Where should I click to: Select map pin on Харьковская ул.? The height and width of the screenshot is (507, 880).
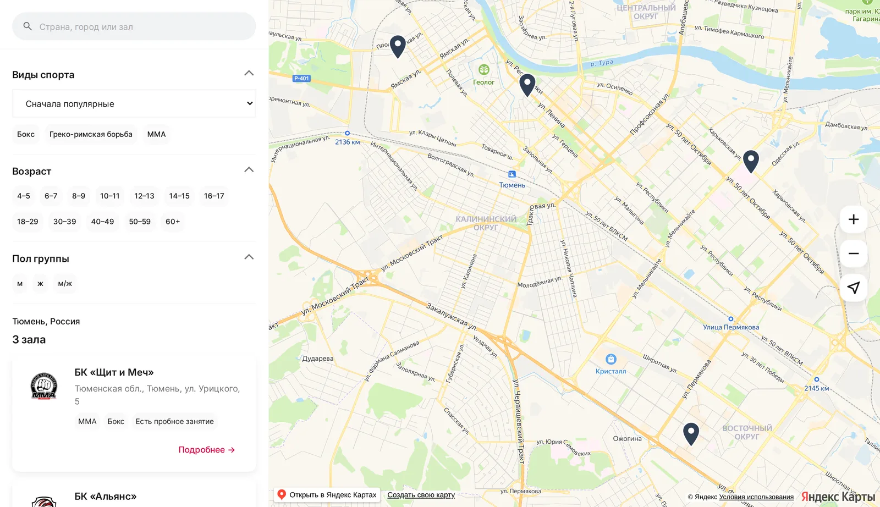click(x=751, y=162)
